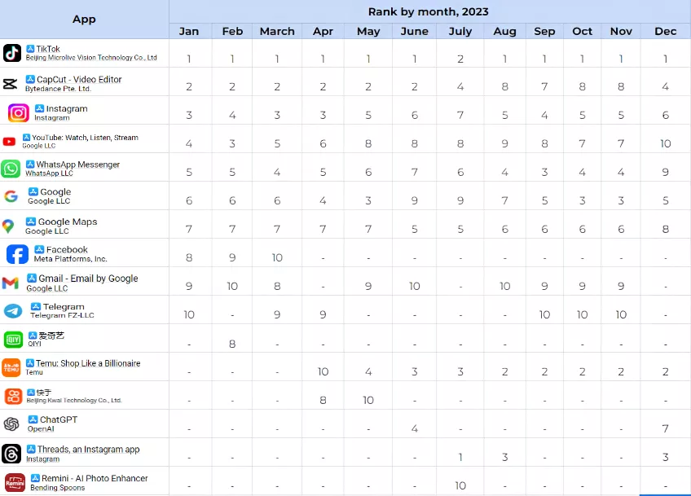Image resolution: width=691 pixels, height=496 pixels.
Task: Click the Google app icon
Action: point(11,196)
